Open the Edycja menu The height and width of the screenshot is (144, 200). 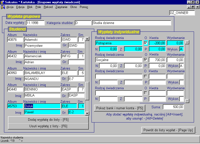20,7
